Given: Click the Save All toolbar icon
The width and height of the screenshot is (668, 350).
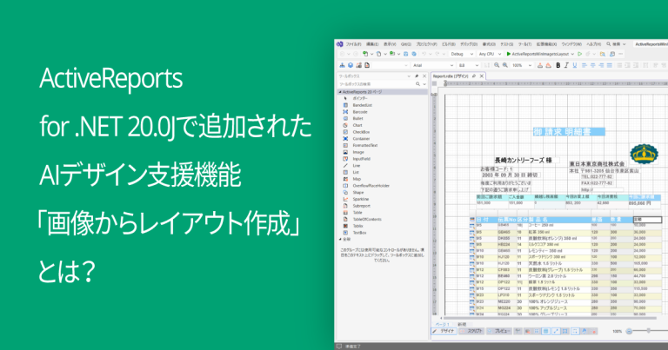Looking at the screenshot, I should click(x=414, y=54).
